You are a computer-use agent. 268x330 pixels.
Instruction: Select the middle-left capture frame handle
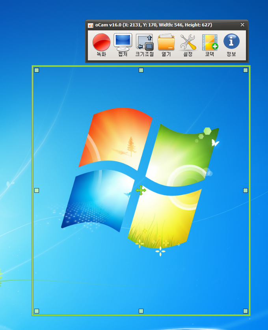[37, 190]
